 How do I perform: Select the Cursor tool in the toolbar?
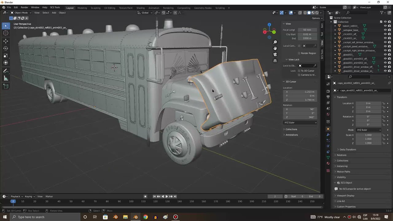point(6,33)
